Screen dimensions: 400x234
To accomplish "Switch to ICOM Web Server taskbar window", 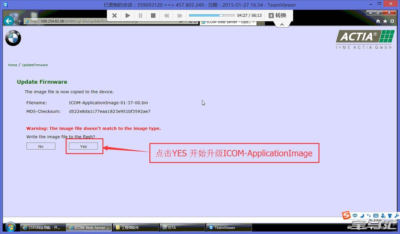I will click(x=89, y=227).
